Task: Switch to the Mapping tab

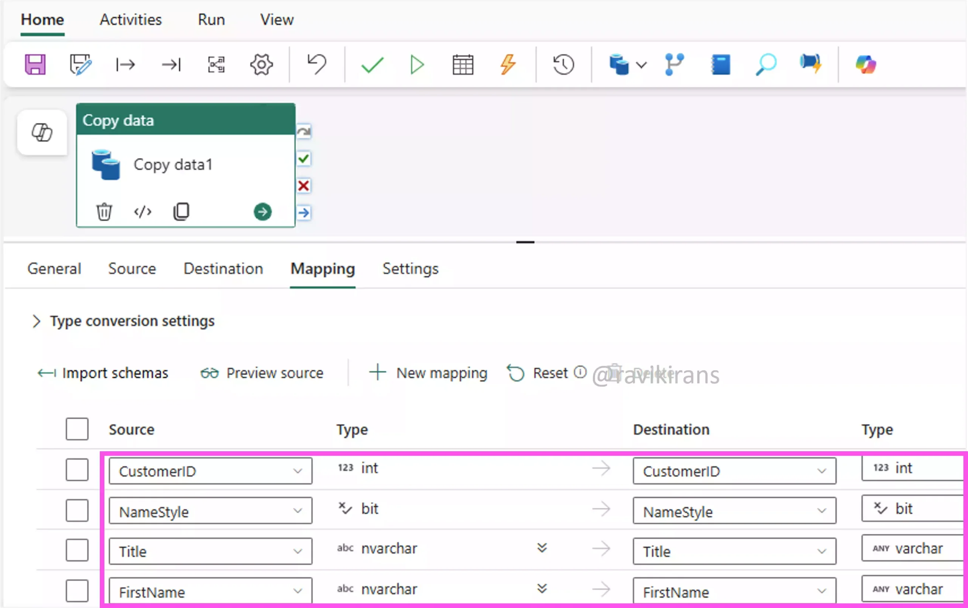Action: tap(323, 268)
